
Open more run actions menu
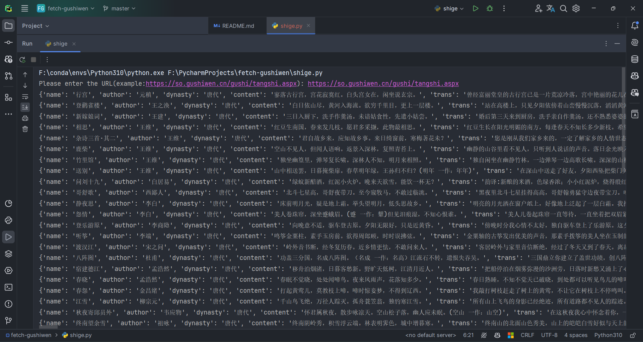[504, 8]
